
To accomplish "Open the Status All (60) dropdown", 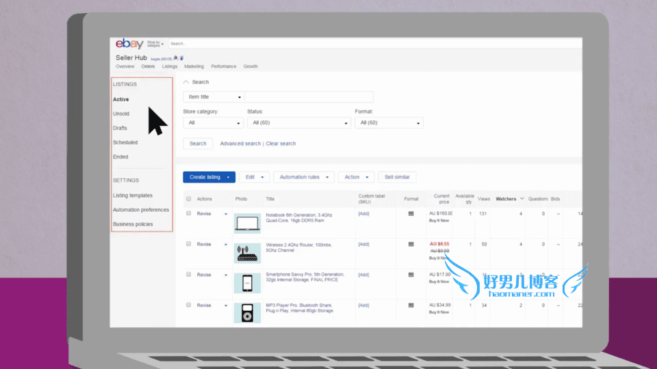I will pyautogui.click(x=299, y=123).
